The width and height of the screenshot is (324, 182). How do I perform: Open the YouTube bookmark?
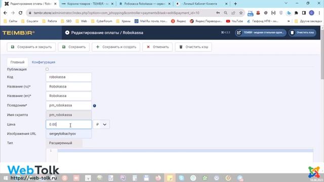[x=234, y=21]
